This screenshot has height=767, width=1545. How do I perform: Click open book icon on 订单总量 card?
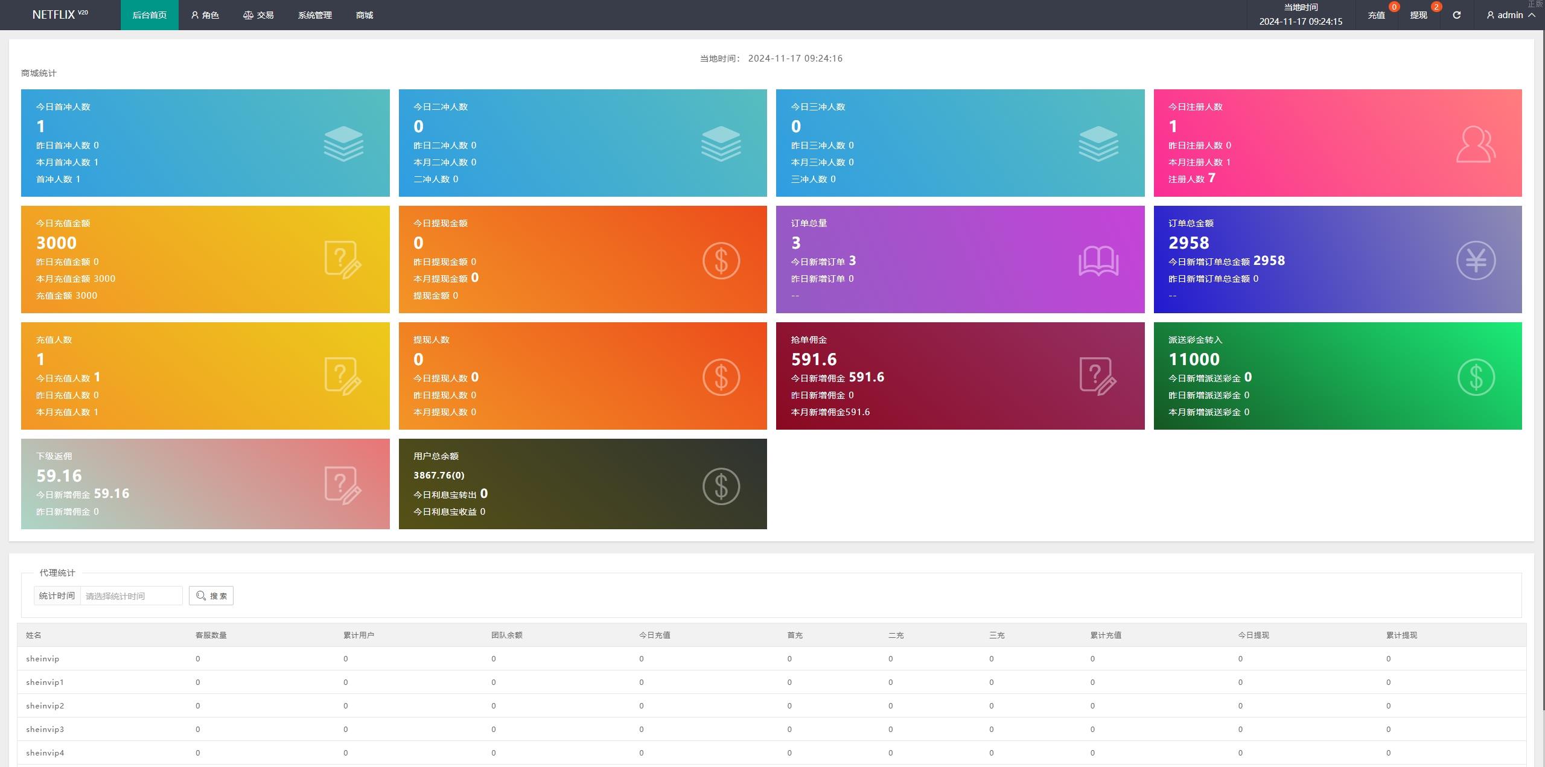coord(1098,260)
